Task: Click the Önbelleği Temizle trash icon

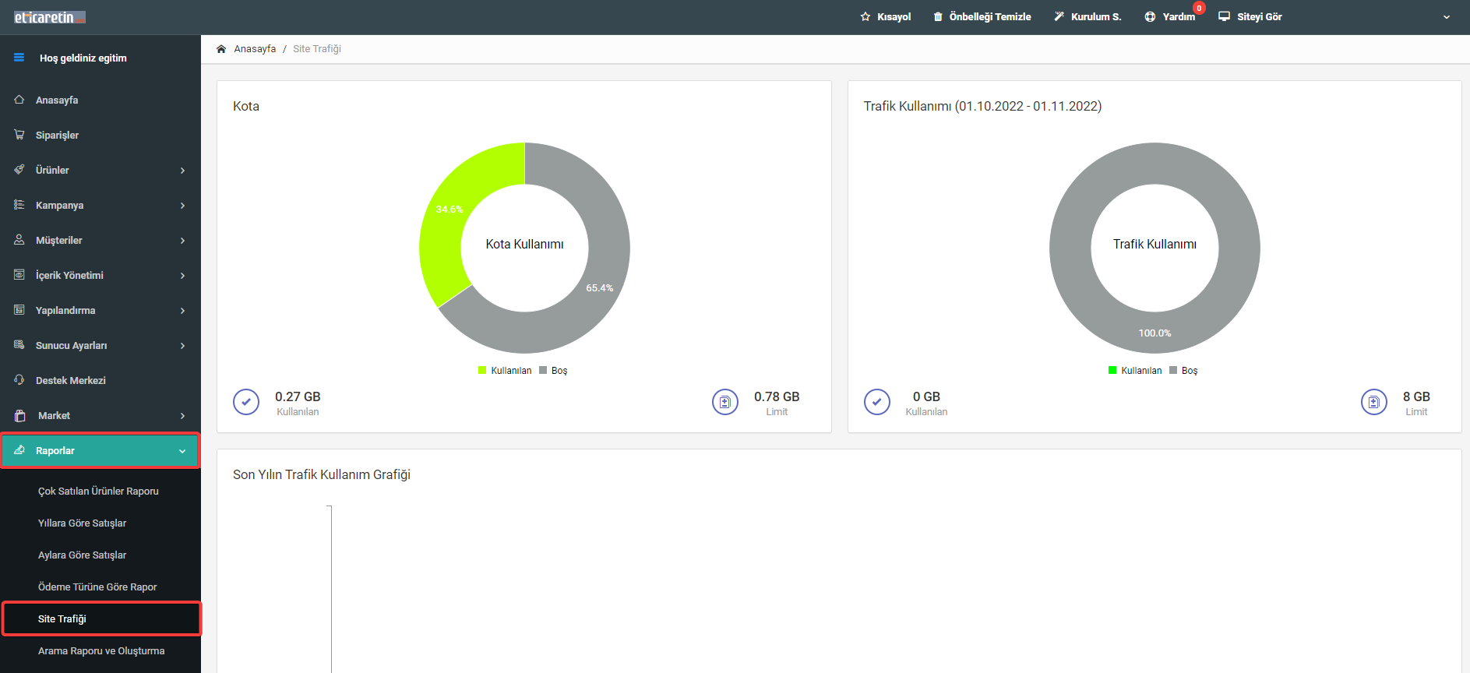Action: coord(938,16)
